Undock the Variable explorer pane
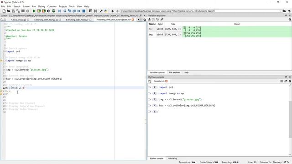Image resolution: width=292 pixels, height=164 pixels. coord(286,15)
